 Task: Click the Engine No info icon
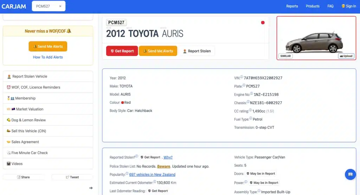click(x=251, y=94)
